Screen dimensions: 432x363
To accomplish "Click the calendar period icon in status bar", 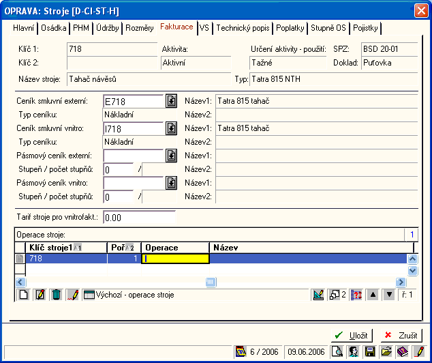I will point(241,351).
